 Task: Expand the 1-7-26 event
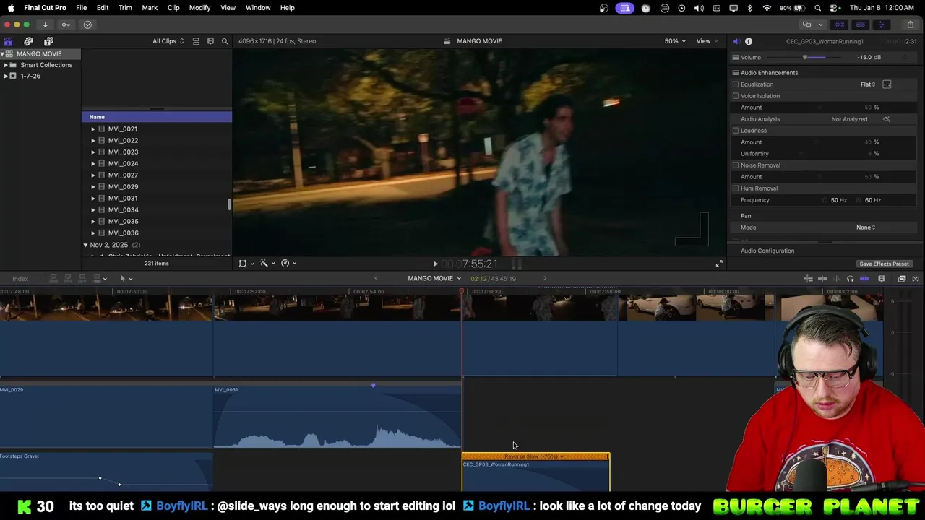pyautogui.click(x=6, y=76)
